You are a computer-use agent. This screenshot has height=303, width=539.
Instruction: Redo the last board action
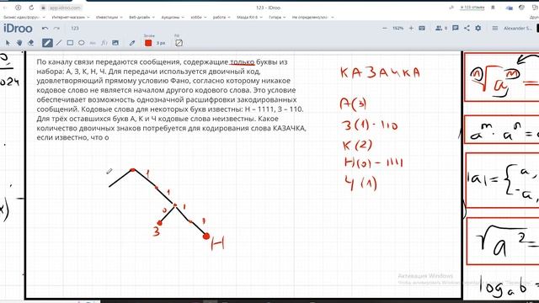[x=56, y=28]
